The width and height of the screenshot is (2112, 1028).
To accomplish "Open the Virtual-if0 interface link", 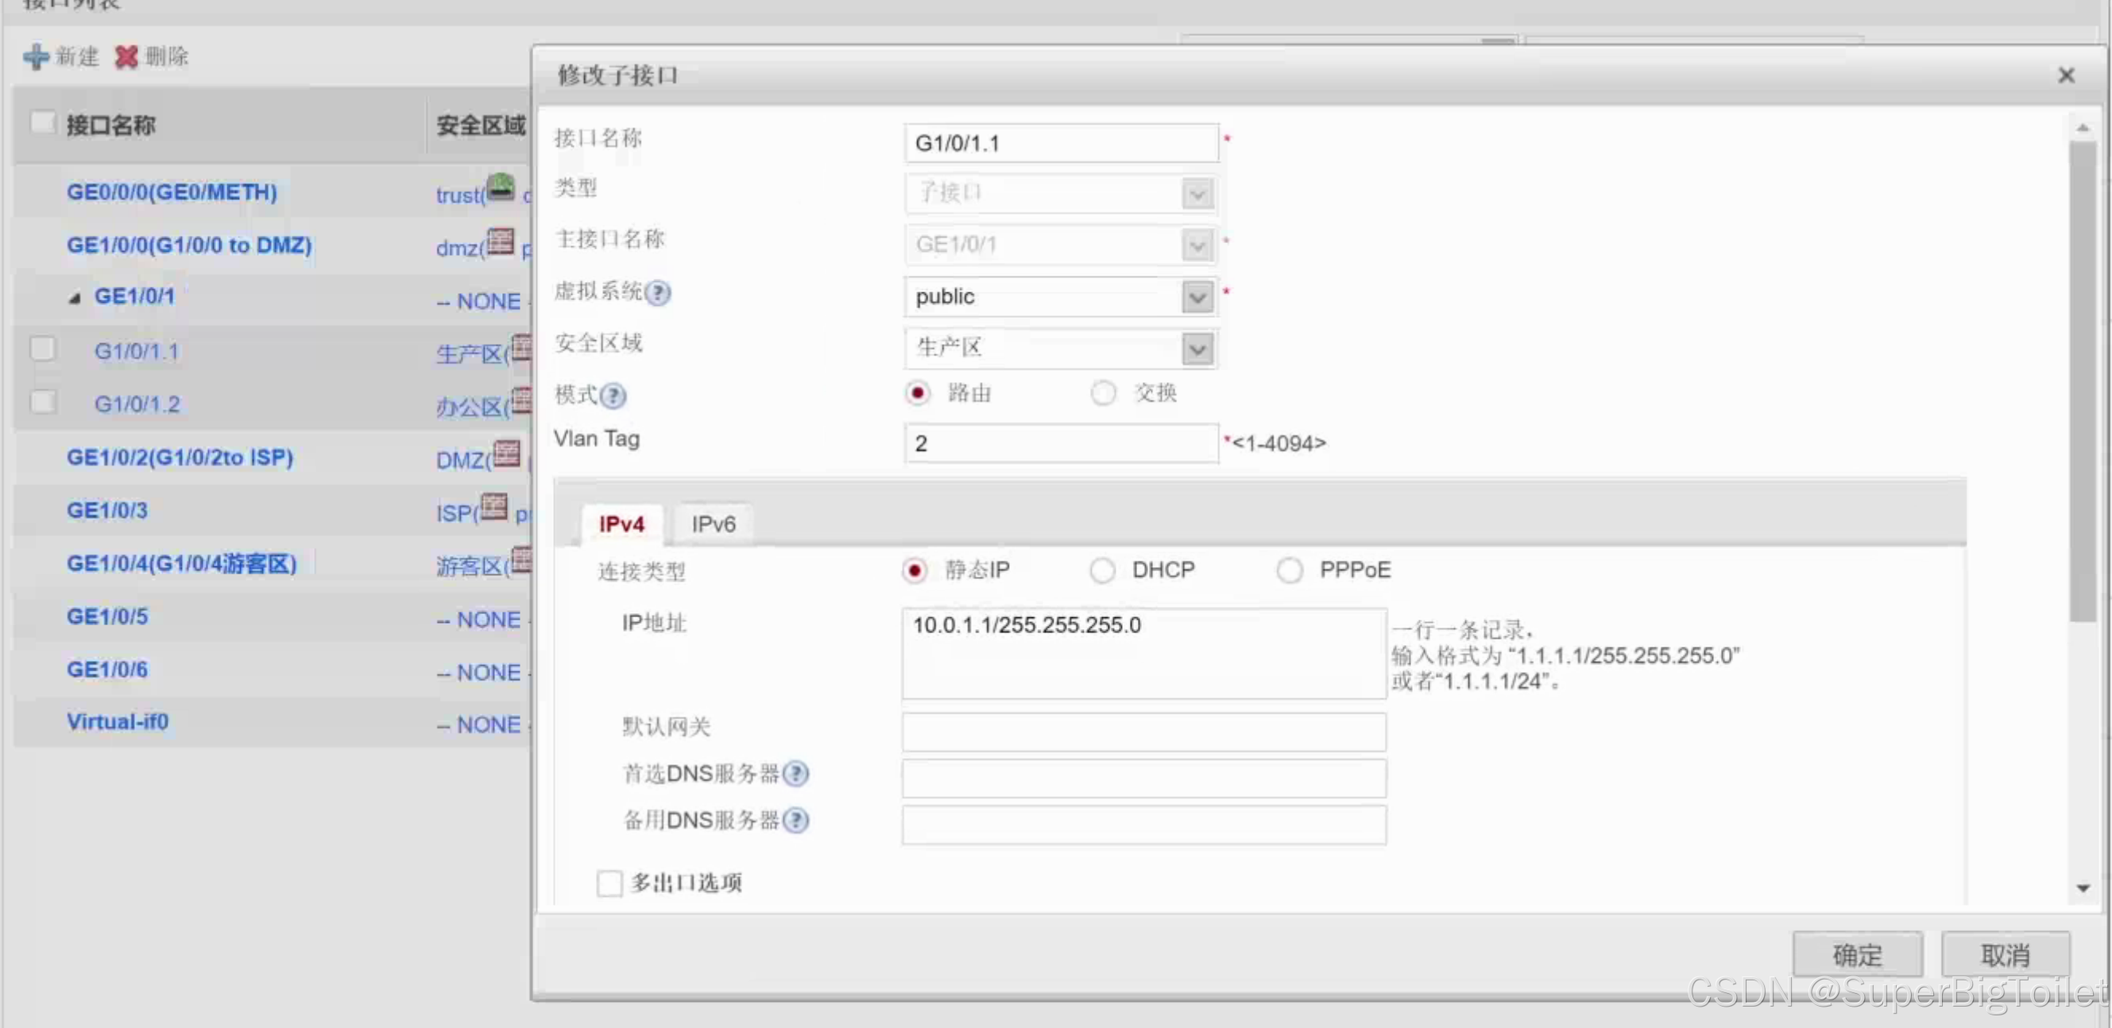I will (118, 722).
